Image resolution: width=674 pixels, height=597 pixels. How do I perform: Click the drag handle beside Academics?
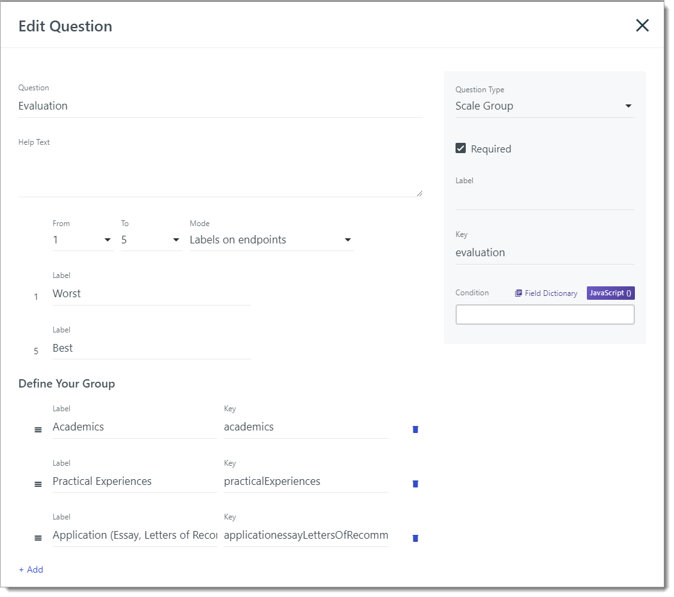coord(38,429)
